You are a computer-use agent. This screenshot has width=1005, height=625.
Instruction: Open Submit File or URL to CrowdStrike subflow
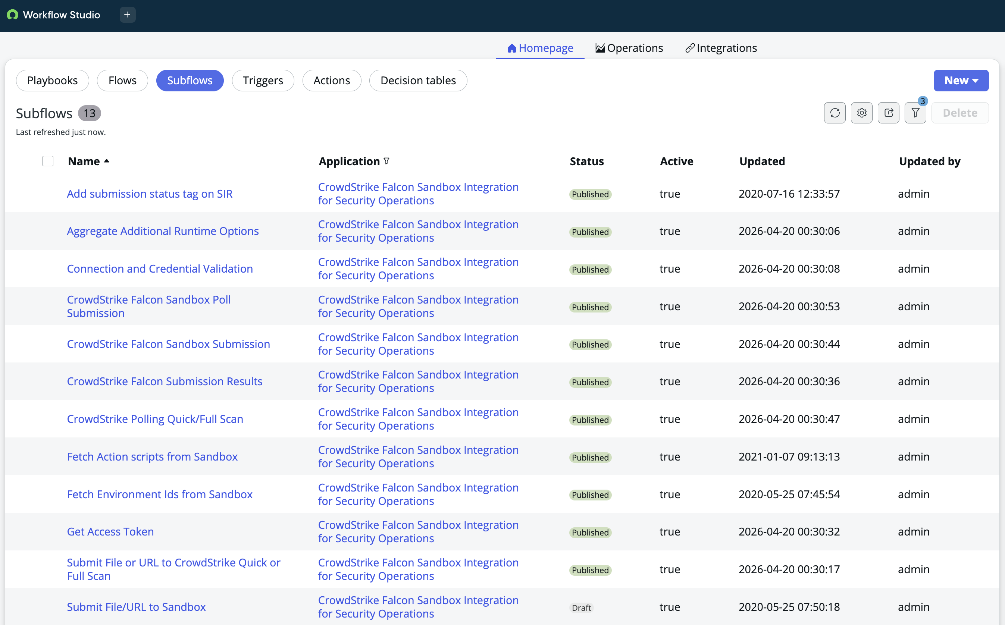point(173,569)
